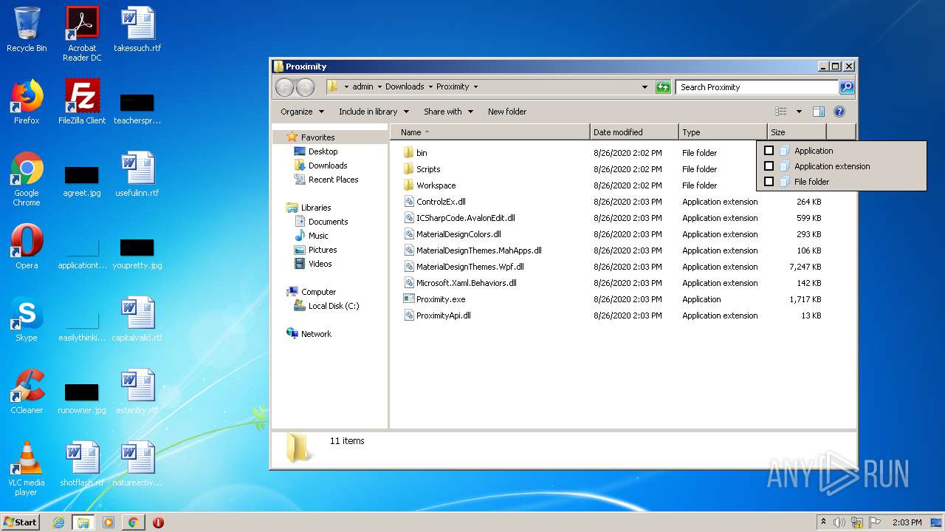
Task: Click the Change your view icon
Action: [781, 112]
